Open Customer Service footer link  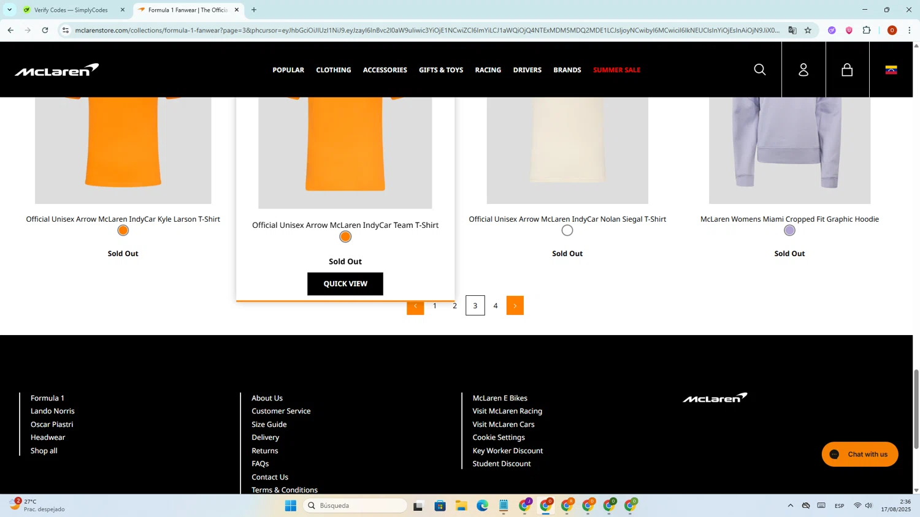pyautogui.click(x=281, y=411)
